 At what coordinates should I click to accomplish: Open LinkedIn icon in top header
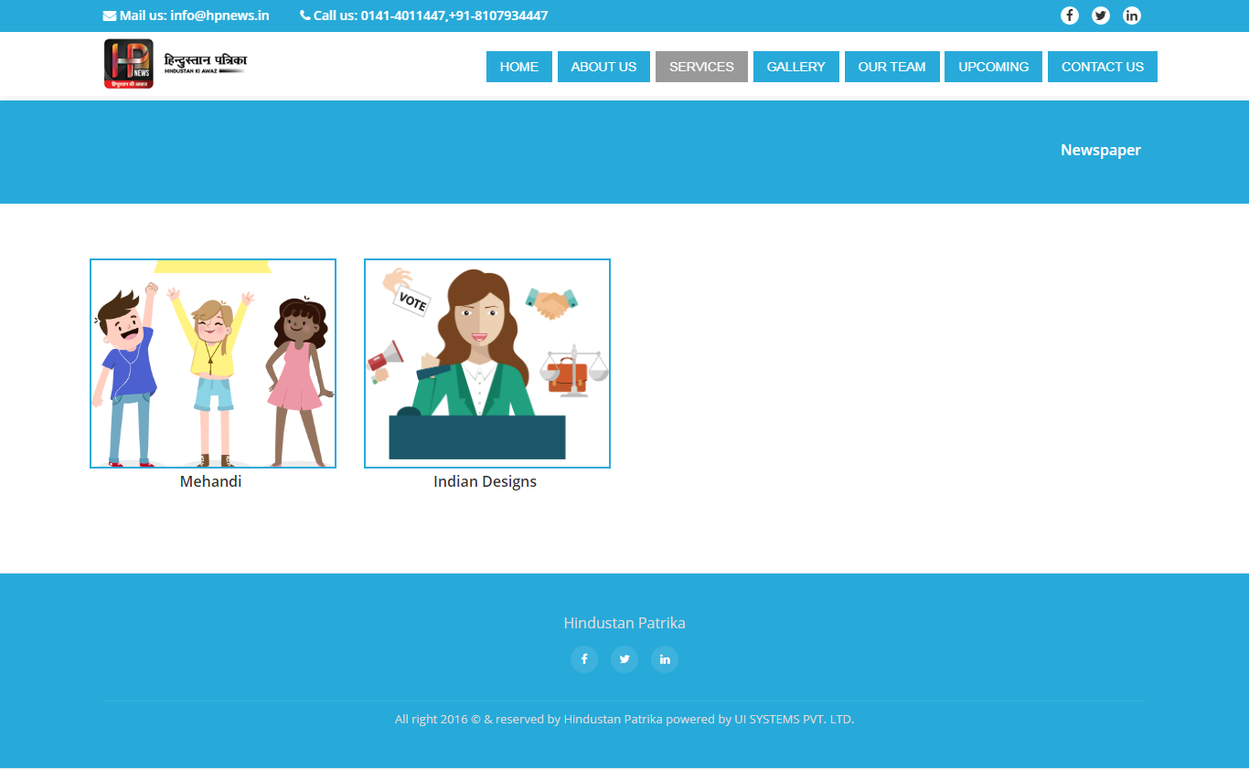(1131, 16)
